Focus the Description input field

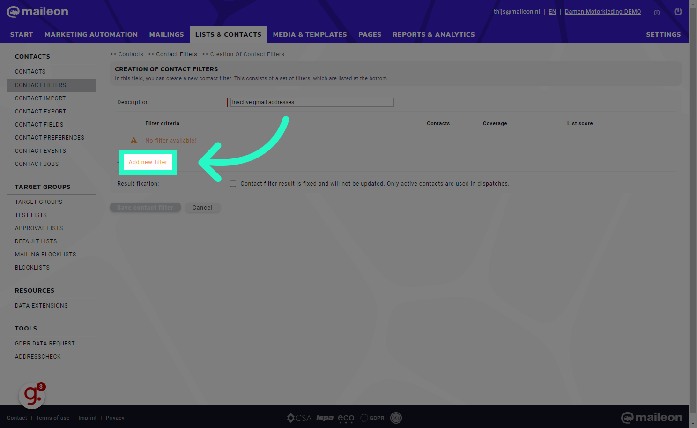point(311,102)
